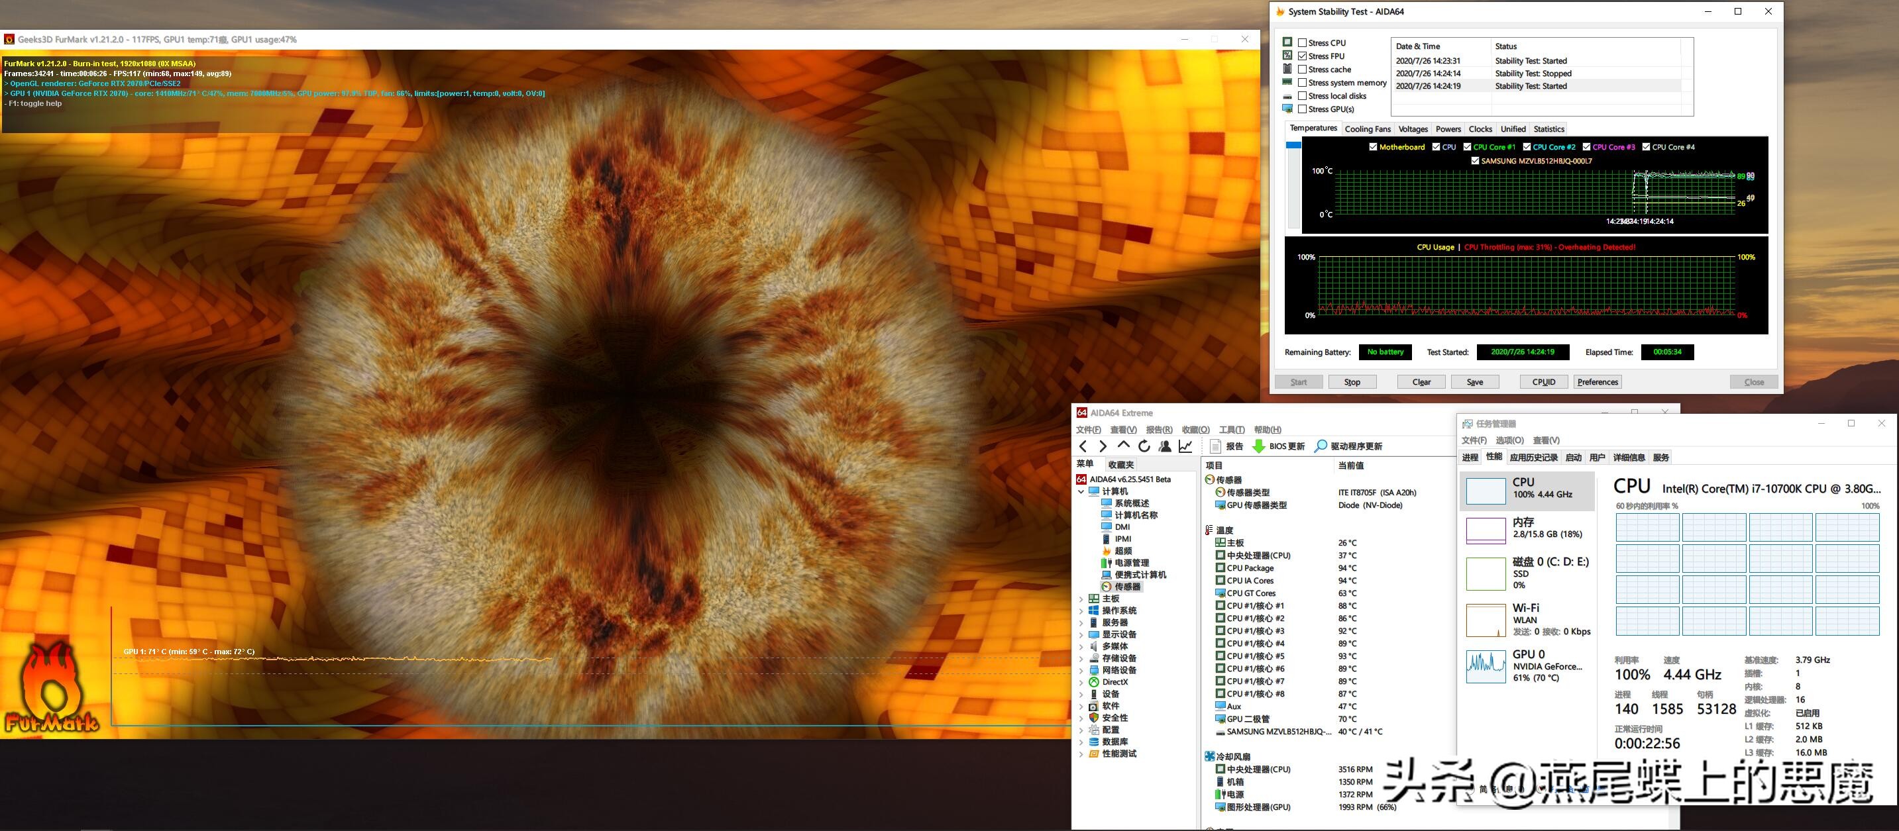Switch to the Cooling Fans tab
This screenshot has height=831, width=1899.
coord(1367,129)
